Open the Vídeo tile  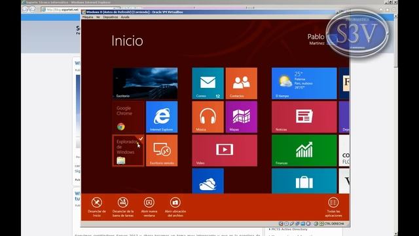[225, 150]
